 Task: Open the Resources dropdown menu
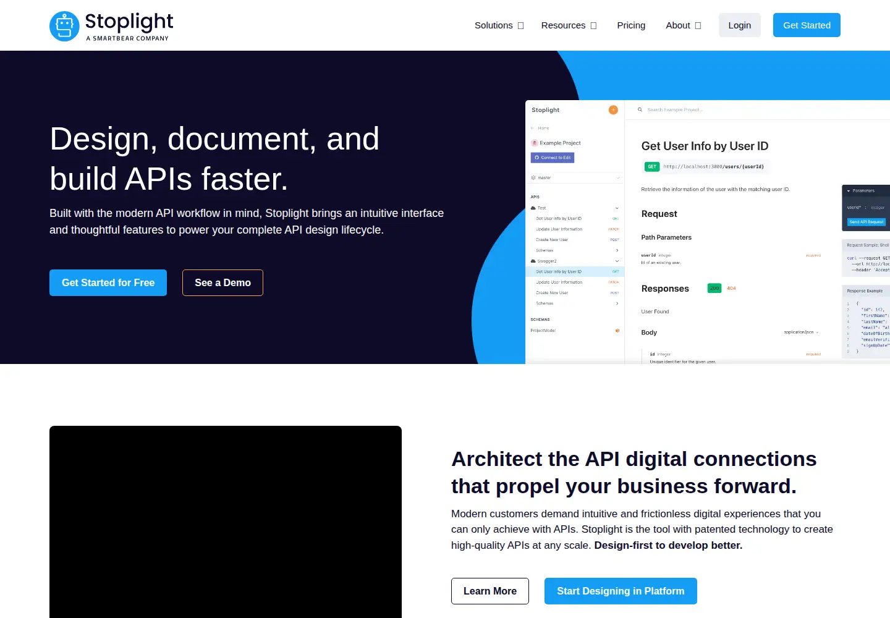pyautogui.click(x=569, y=25)
